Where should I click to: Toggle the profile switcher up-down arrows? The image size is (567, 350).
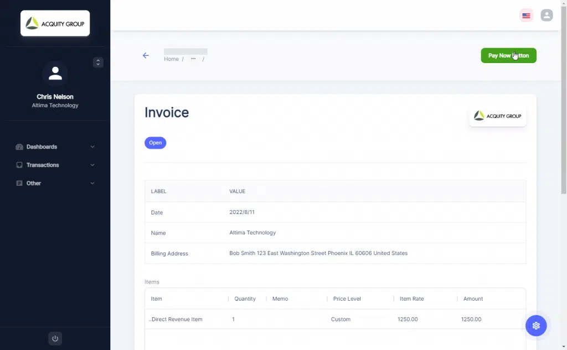[98, 62]
